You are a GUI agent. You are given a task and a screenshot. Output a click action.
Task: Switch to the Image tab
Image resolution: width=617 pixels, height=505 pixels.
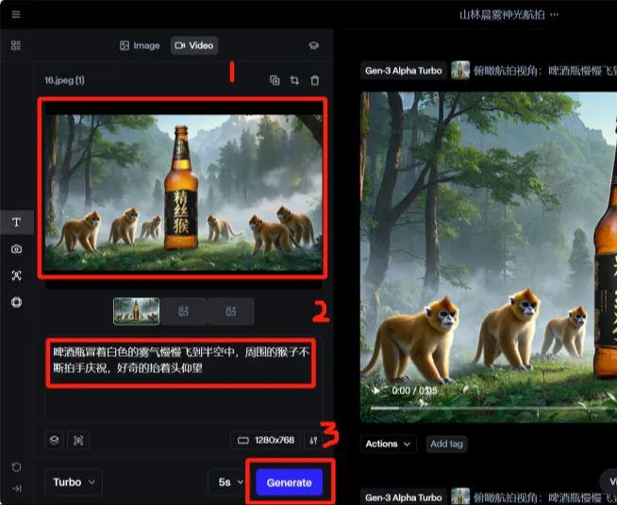pos(140,45)
